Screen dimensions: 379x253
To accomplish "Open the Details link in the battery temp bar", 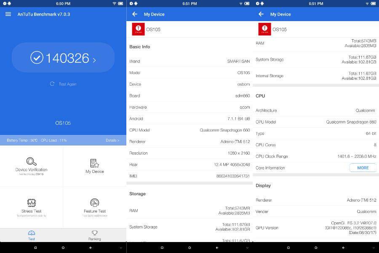I will [x=112, y=140].
